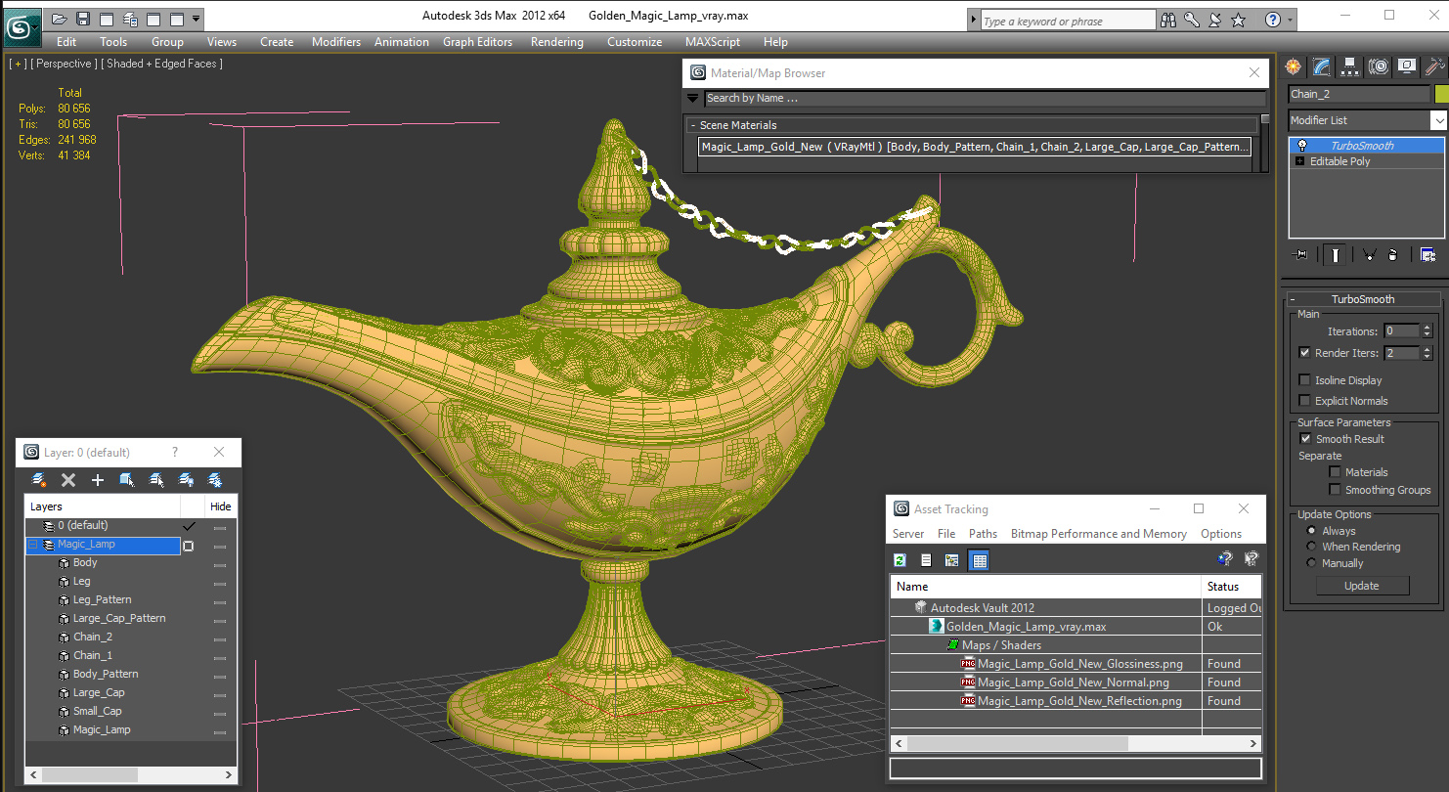Screen dimensions: 1449x792
Task: Click the TurboSmooth Update button
Action: 1362,586
